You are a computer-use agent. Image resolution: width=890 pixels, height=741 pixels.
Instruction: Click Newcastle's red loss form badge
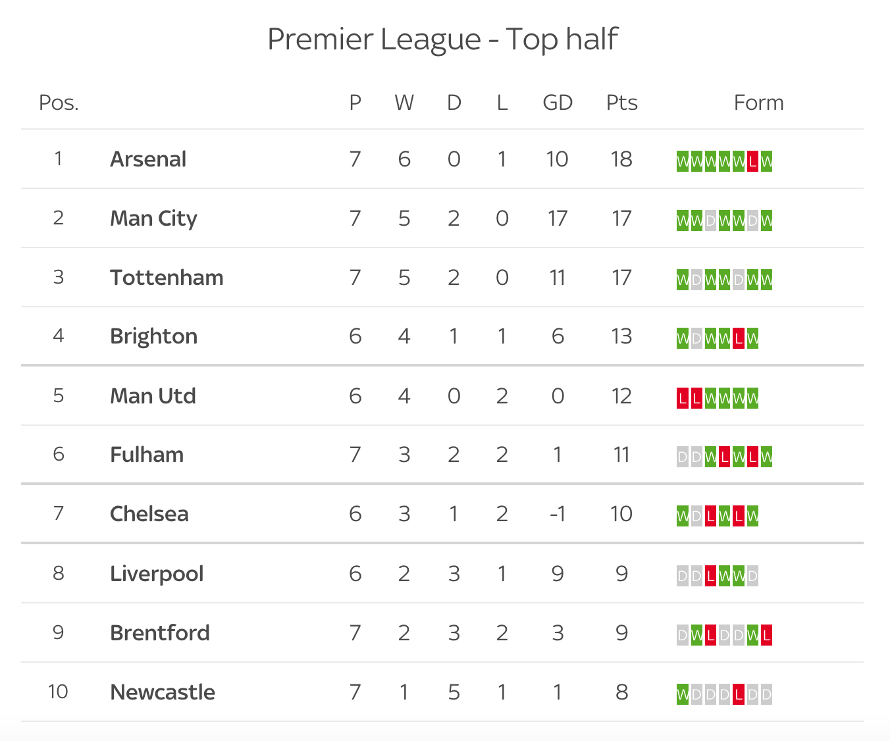point(739,694)
